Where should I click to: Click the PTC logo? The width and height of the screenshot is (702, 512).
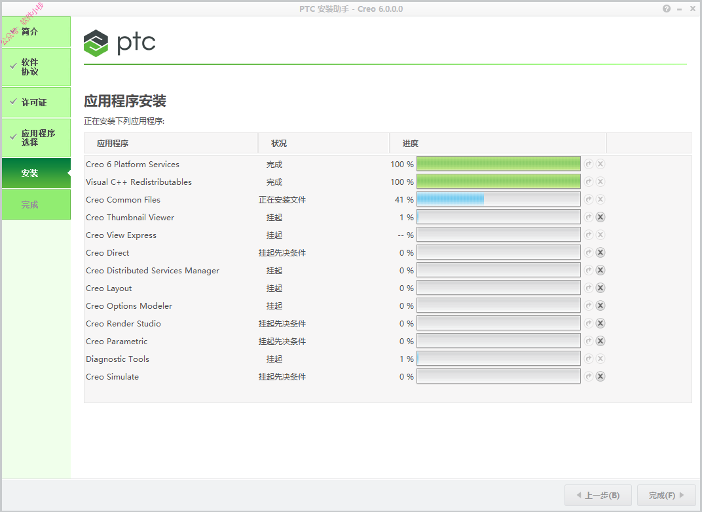120,43
